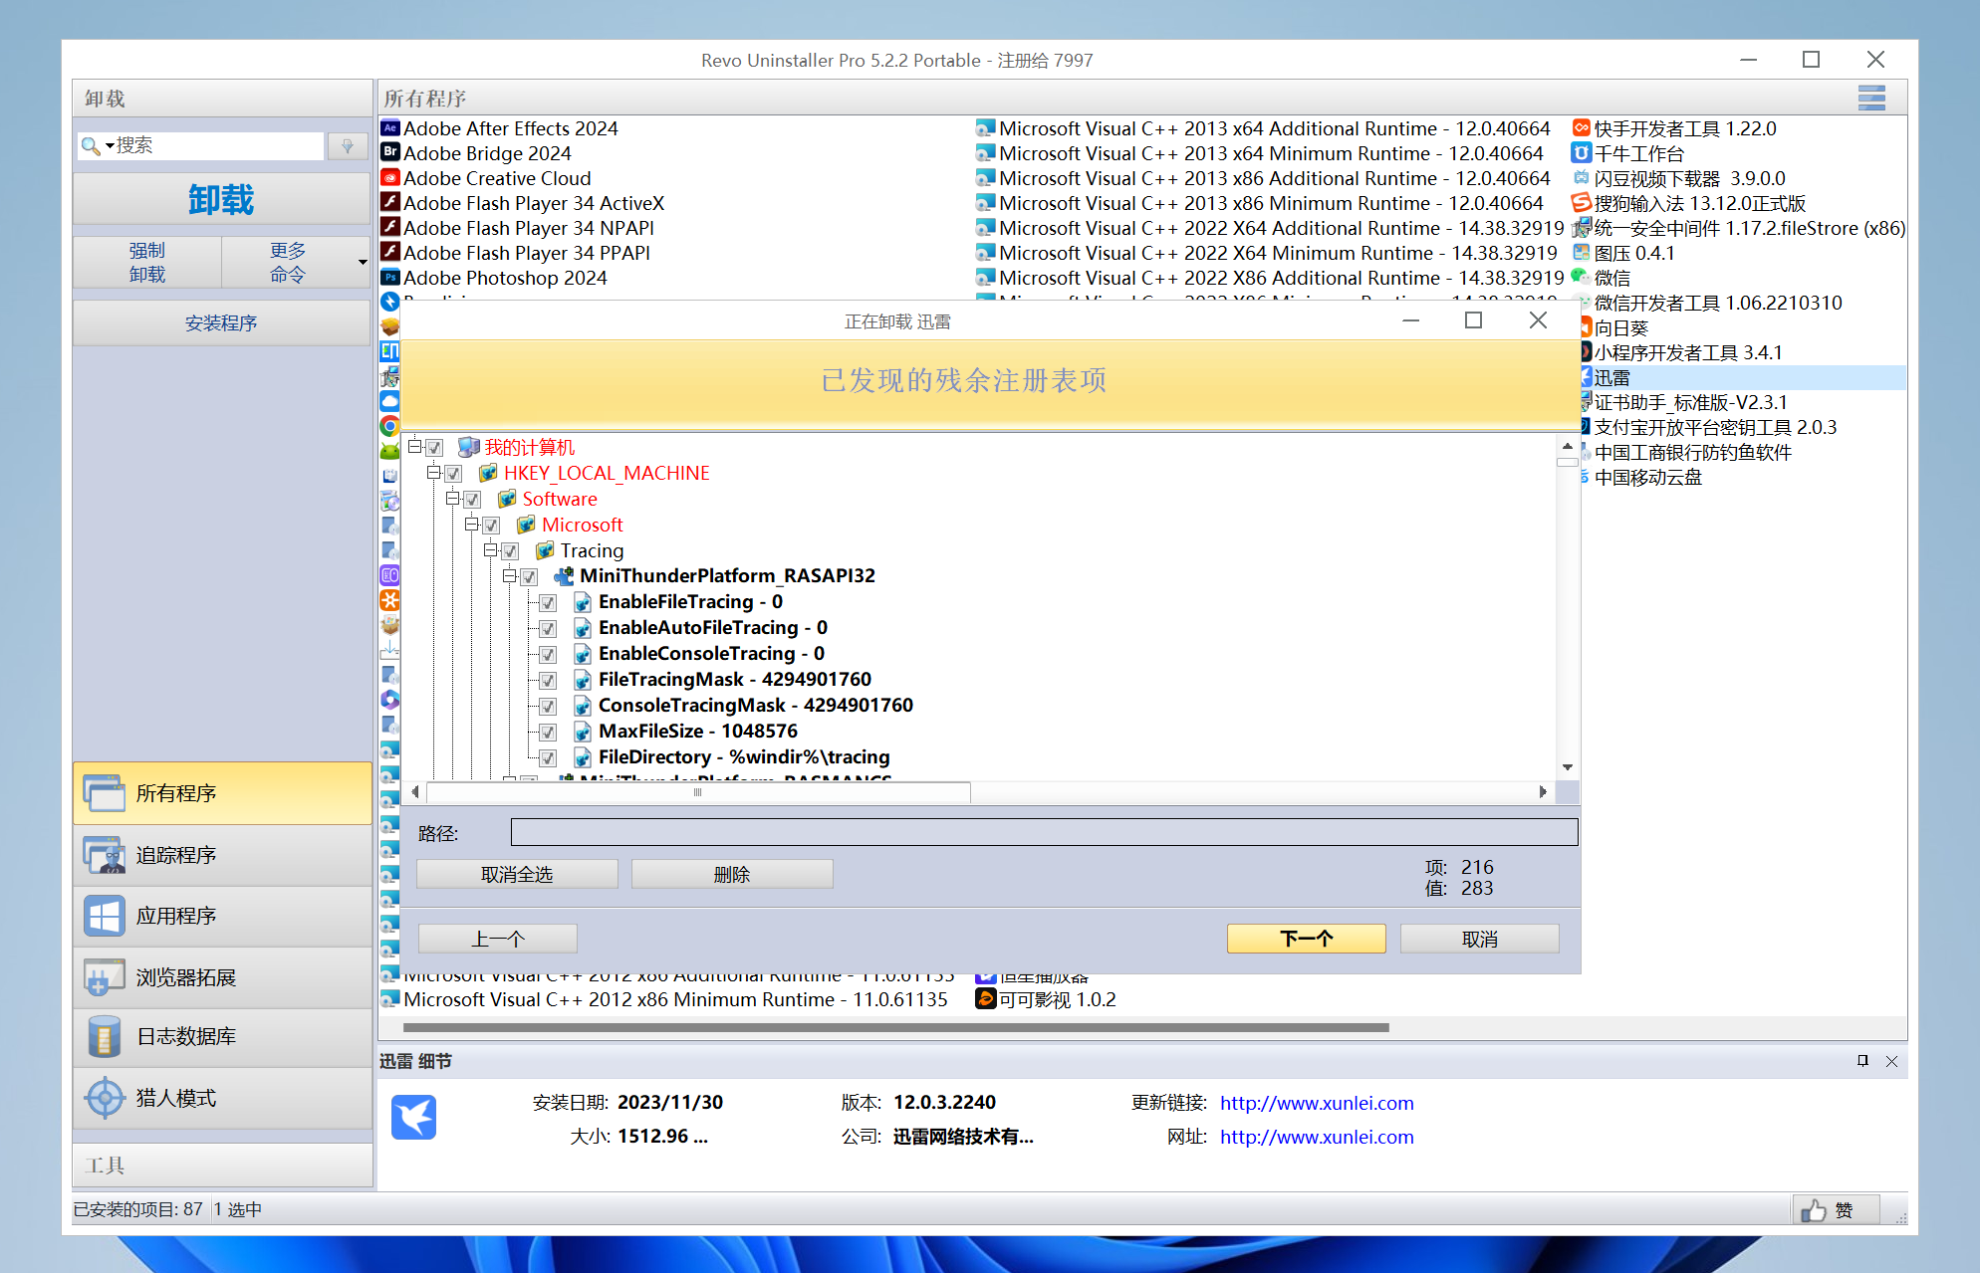Viewport: 1980px width, 1273px height.
Task: Uncheck EnableAutoFileTracing - 0 checkbox
Action: click(548, 629)
